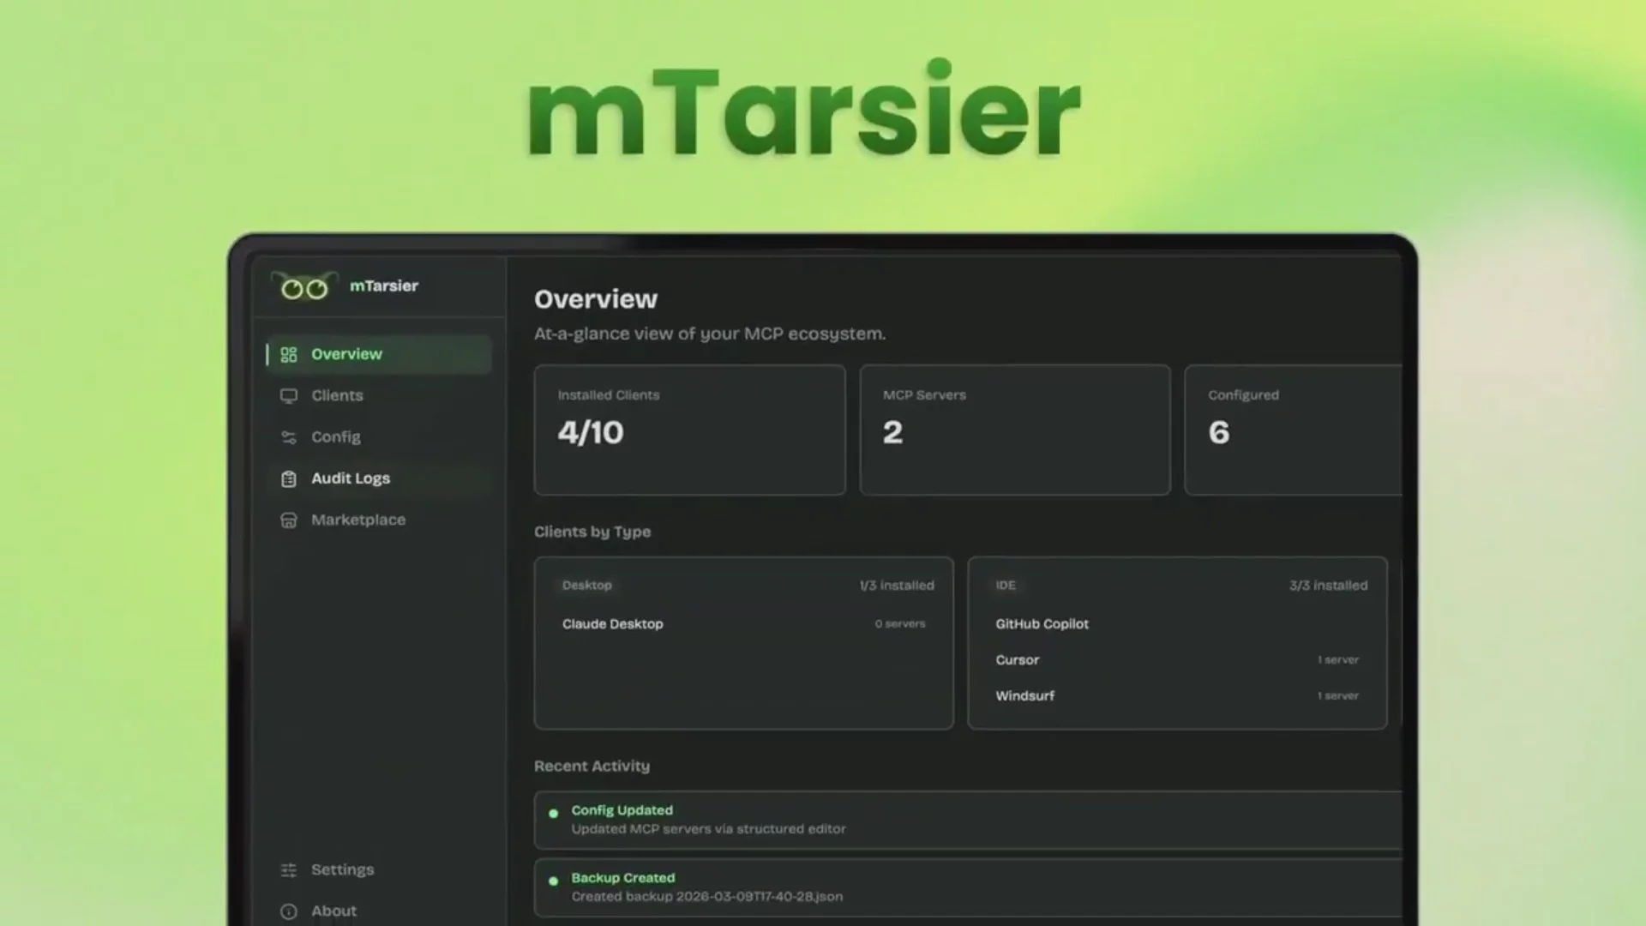
Task: Select the Configured 6 card
Action: [1293, 430]
